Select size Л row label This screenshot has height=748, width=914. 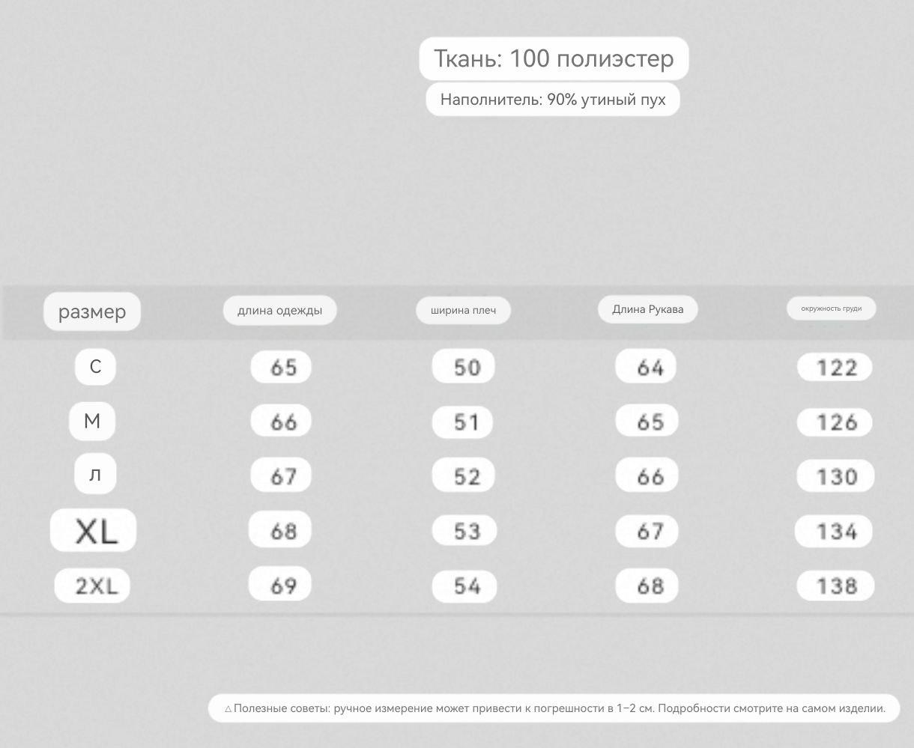tap(95, 474)
